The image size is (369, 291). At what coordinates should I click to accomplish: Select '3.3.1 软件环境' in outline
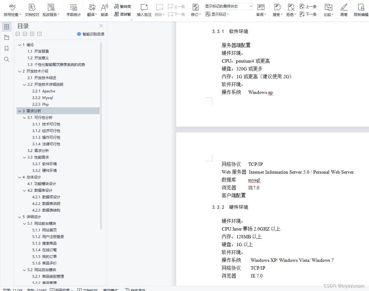click(x=44, y=164)
